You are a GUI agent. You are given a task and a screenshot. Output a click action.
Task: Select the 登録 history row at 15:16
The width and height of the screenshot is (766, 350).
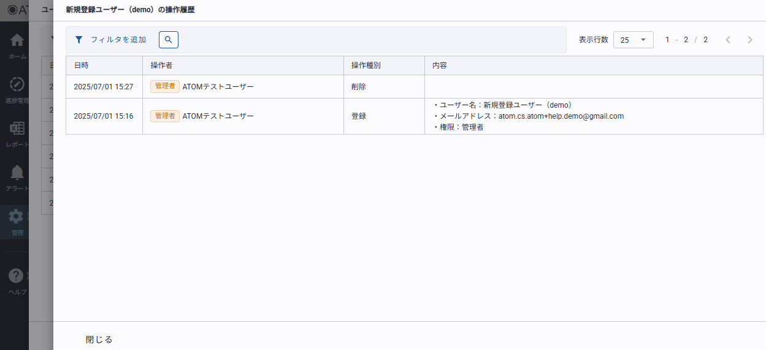coord(358,116)
